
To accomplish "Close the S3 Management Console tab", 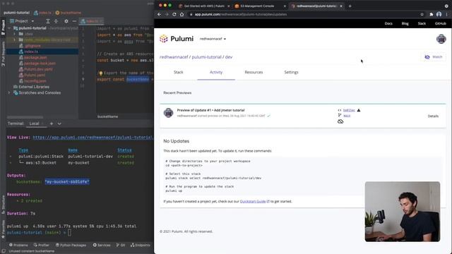I will [x=285, y=6].
